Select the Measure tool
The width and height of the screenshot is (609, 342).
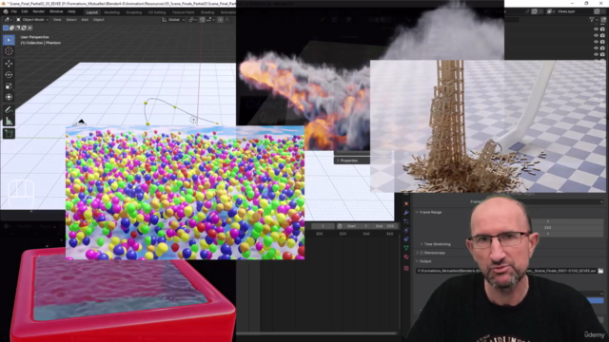point(9,121)
